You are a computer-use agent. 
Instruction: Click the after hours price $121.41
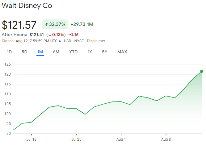pos(36,35)
